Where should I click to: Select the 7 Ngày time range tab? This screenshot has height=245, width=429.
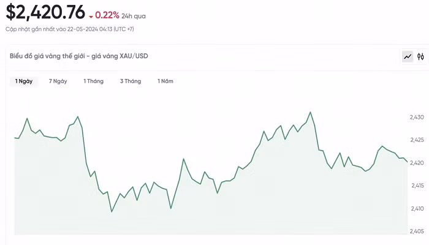tap(58, 81)
